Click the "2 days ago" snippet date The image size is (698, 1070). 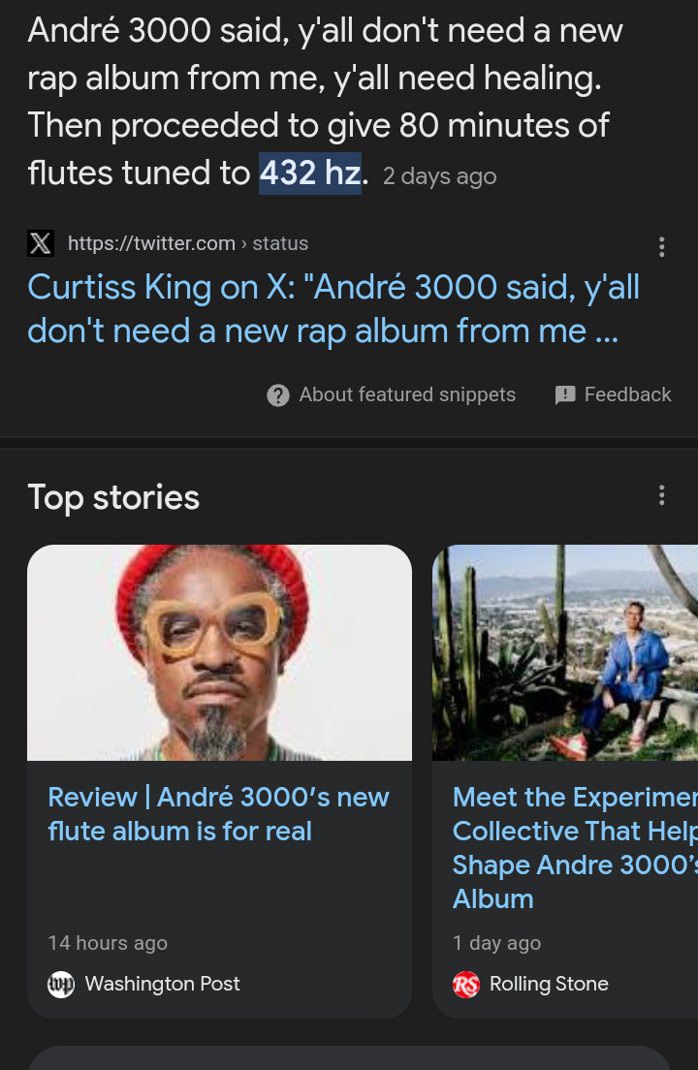[440, 176]
